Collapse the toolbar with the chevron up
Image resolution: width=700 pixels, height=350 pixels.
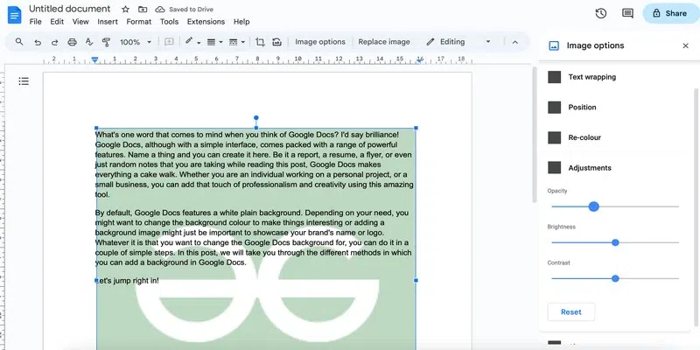tap(514, 42)
